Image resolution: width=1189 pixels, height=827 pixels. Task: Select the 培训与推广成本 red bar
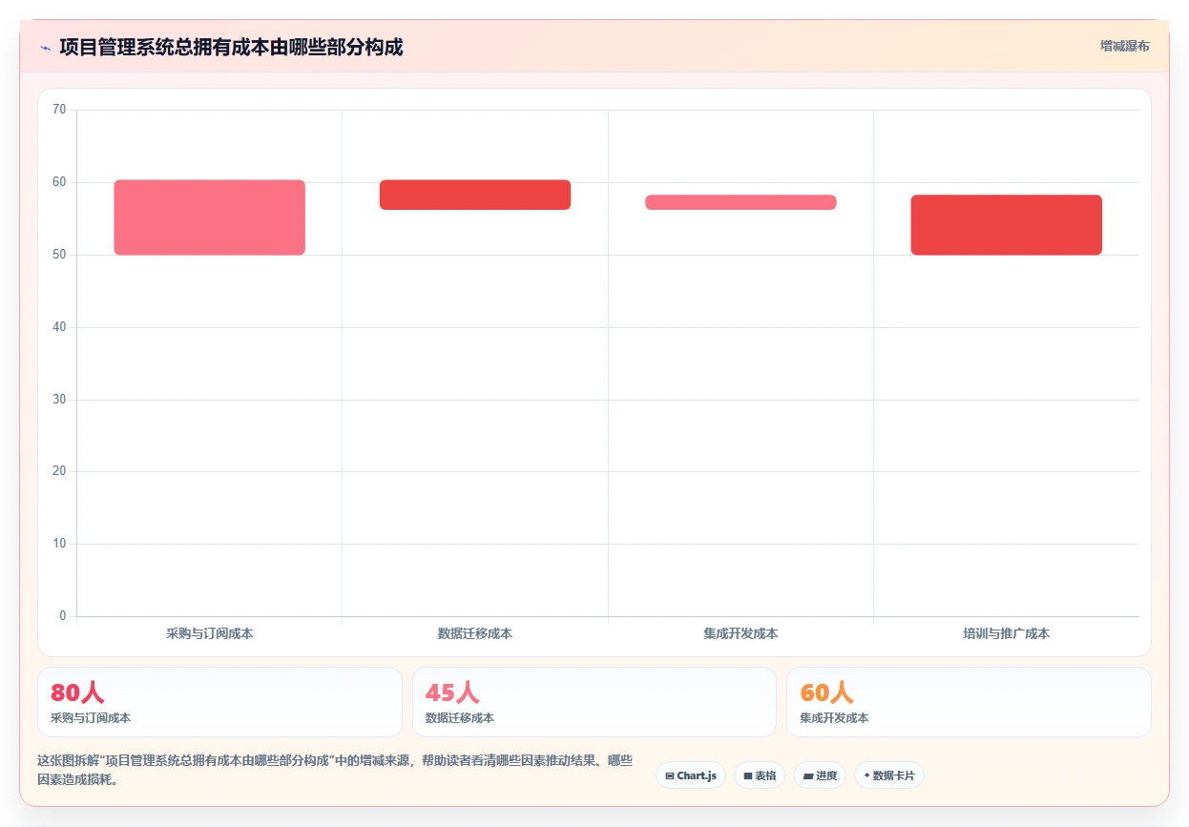pyautogui.click(x=1006, y=225)
